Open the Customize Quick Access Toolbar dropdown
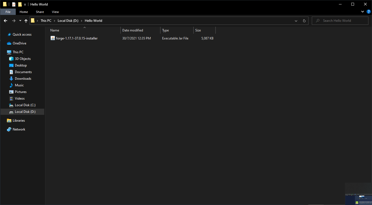 (25, 4)
